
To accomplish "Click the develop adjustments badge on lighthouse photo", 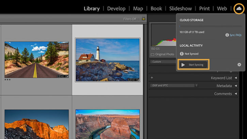I will (x=138, y=80).
